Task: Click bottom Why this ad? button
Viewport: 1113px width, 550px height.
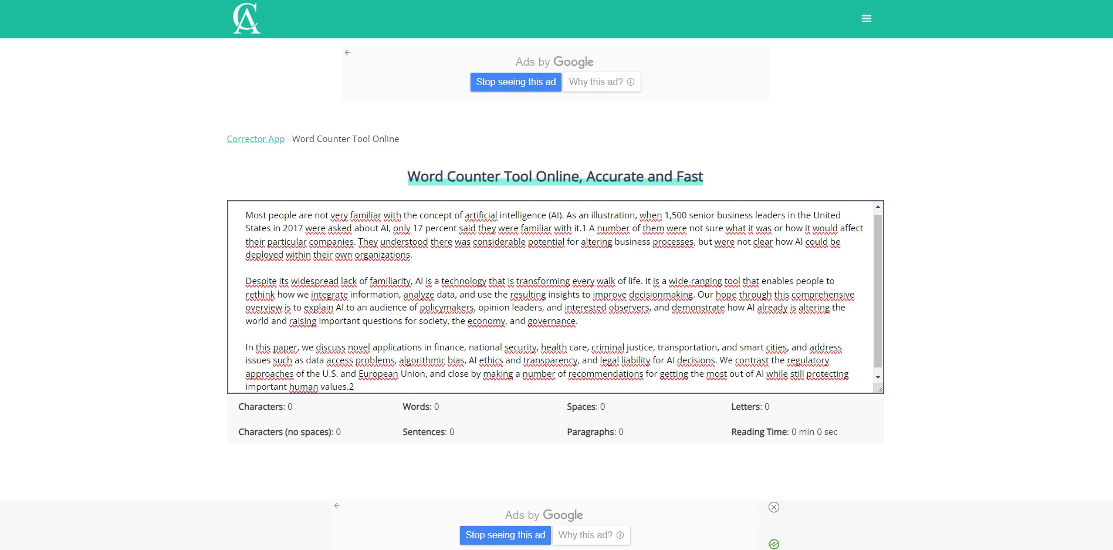Action: (591, 535)
